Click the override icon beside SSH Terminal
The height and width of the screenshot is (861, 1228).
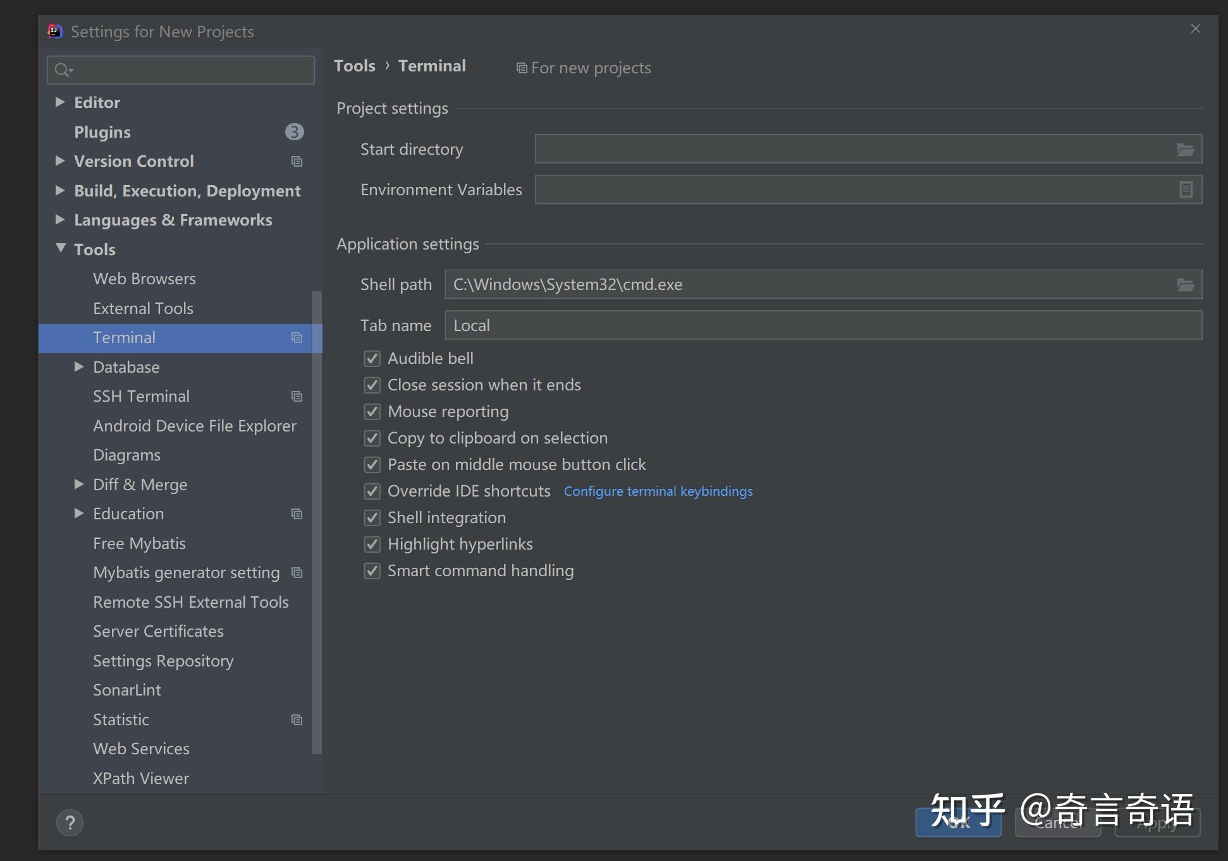tap(297, 396)
